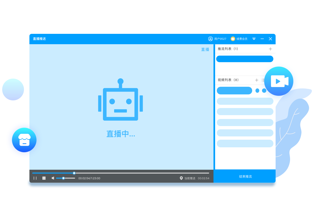
Task: Click the video progress bar handle
Action: pyautogui.click(x=74, y=173)
